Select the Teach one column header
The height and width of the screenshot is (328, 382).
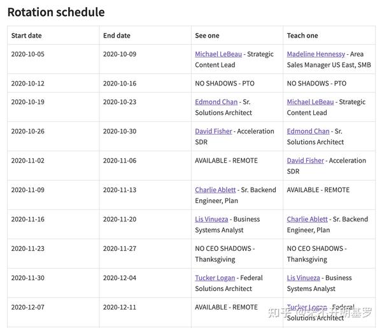point(302,36)
